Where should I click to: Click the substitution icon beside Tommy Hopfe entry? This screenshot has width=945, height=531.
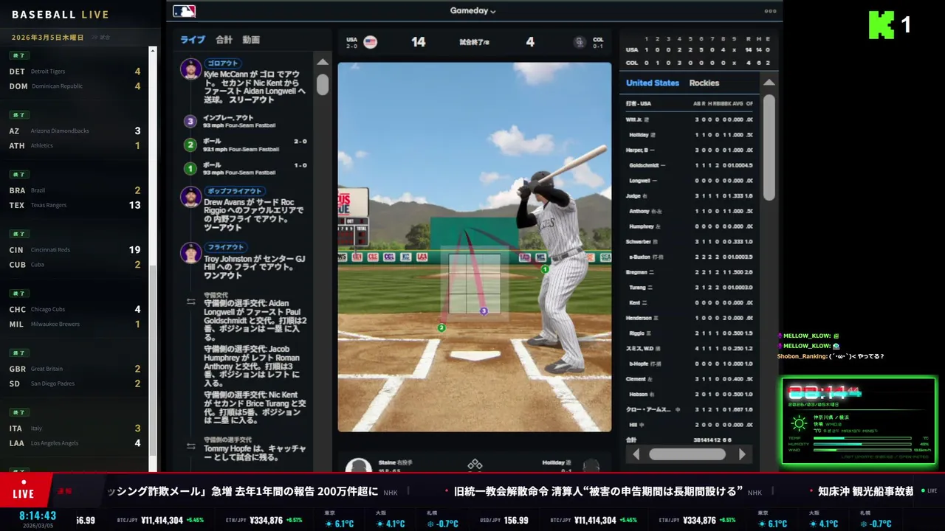(x=190, y=446)
